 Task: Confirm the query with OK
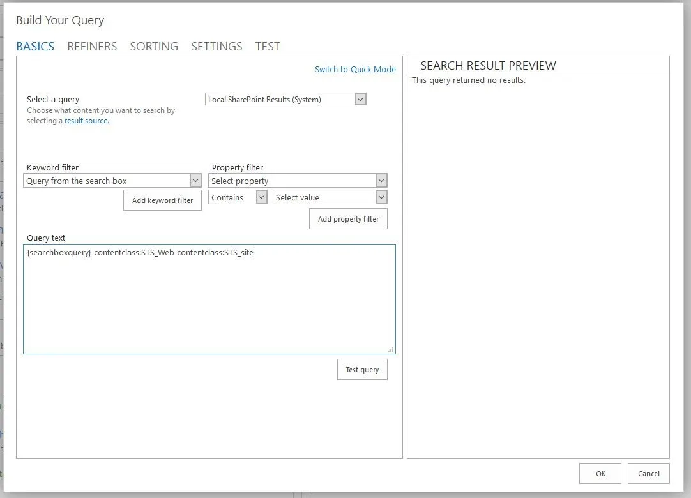coord(600,474)
